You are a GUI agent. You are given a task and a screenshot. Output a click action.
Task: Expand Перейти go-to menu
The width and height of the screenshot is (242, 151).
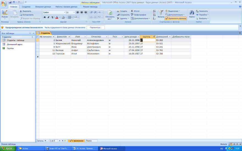coord(202,15)
